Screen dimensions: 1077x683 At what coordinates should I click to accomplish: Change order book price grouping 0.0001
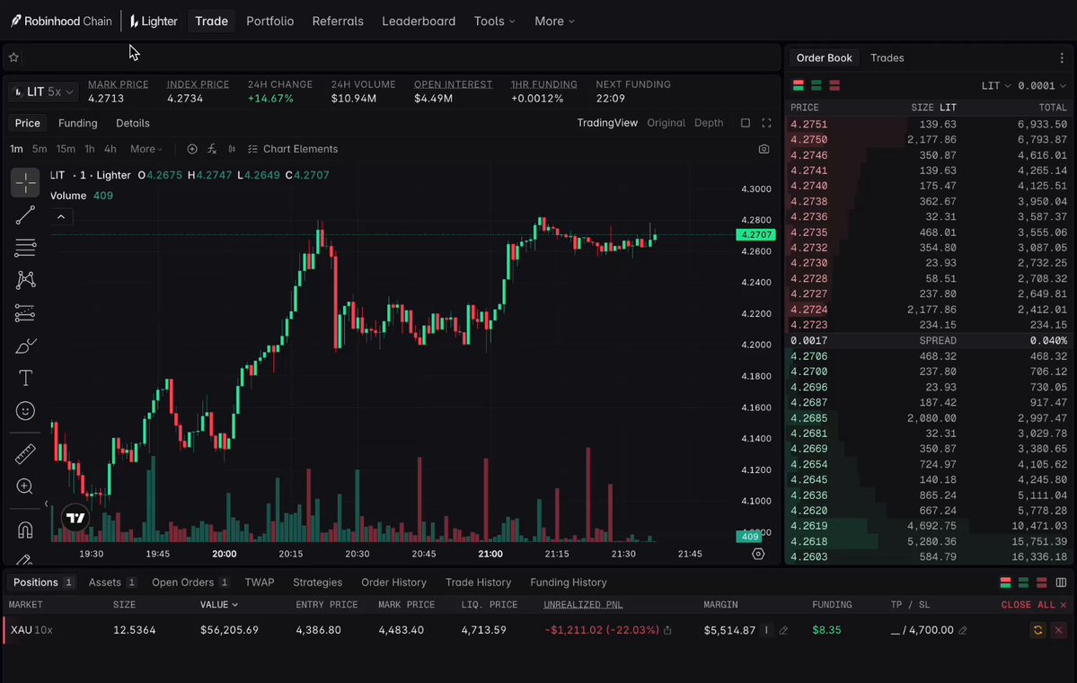1042,86
